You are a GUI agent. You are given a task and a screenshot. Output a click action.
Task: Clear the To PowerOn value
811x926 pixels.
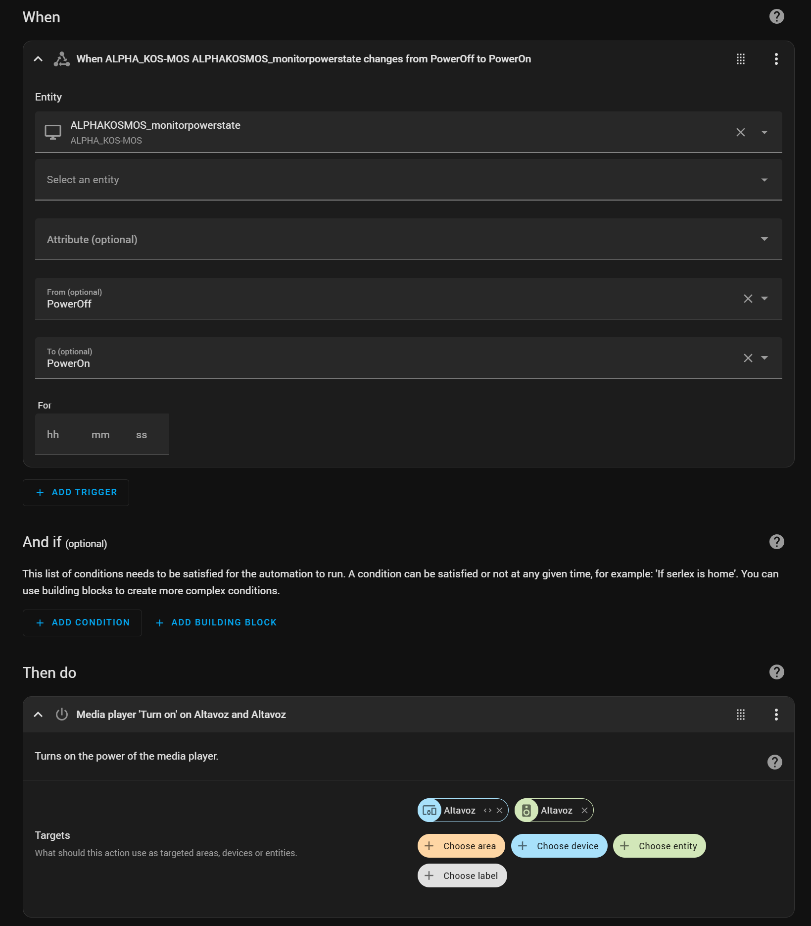(748, 358)
